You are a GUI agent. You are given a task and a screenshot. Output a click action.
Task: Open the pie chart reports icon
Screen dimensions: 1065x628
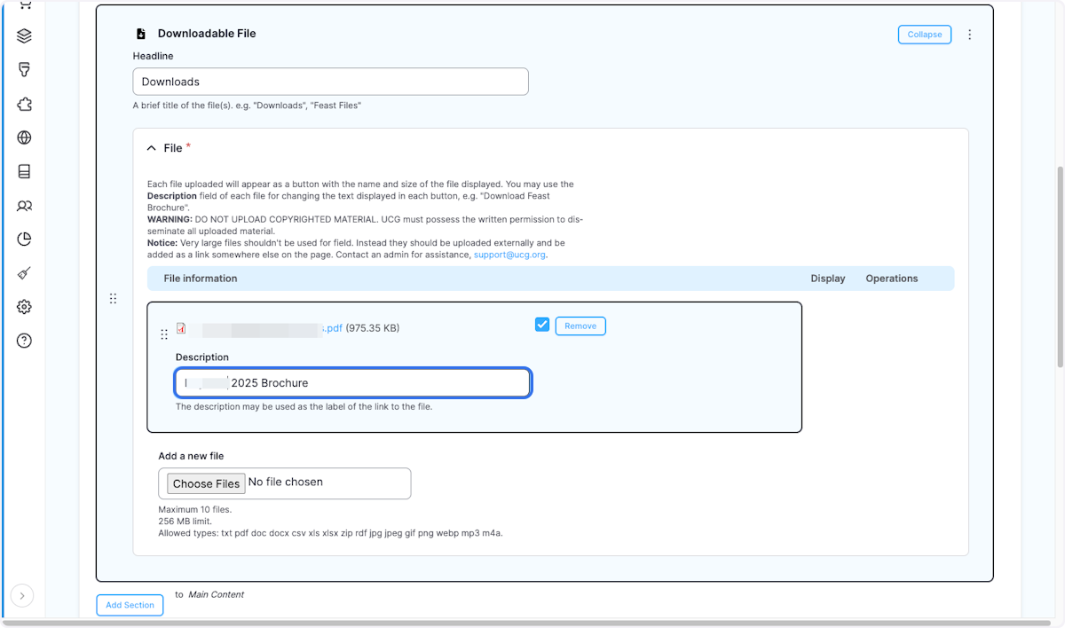[x=23, y=239]
